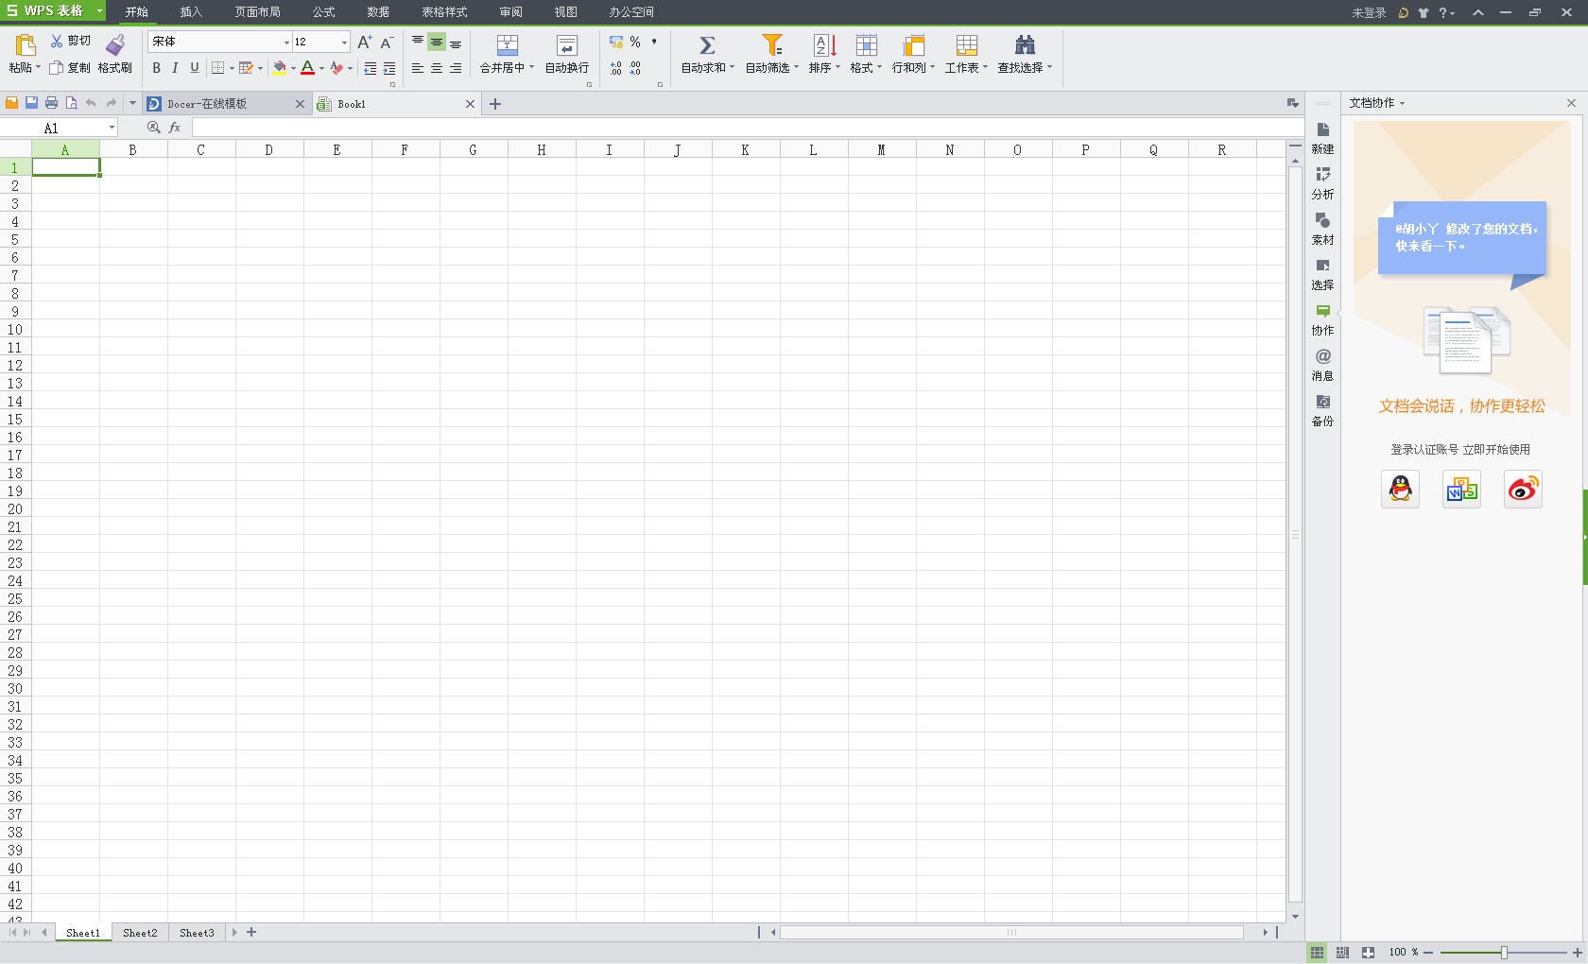Expand the 宋体 font name dropdown
This screenshot has width=1588, height=964.
(x=286, y=43)
